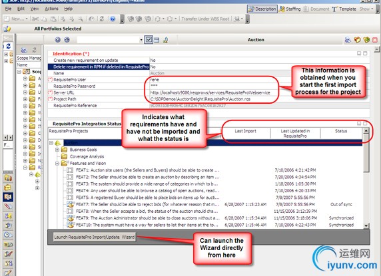Toggle the Description view button
The image size is (381, 276).
[x=262, y=9]
